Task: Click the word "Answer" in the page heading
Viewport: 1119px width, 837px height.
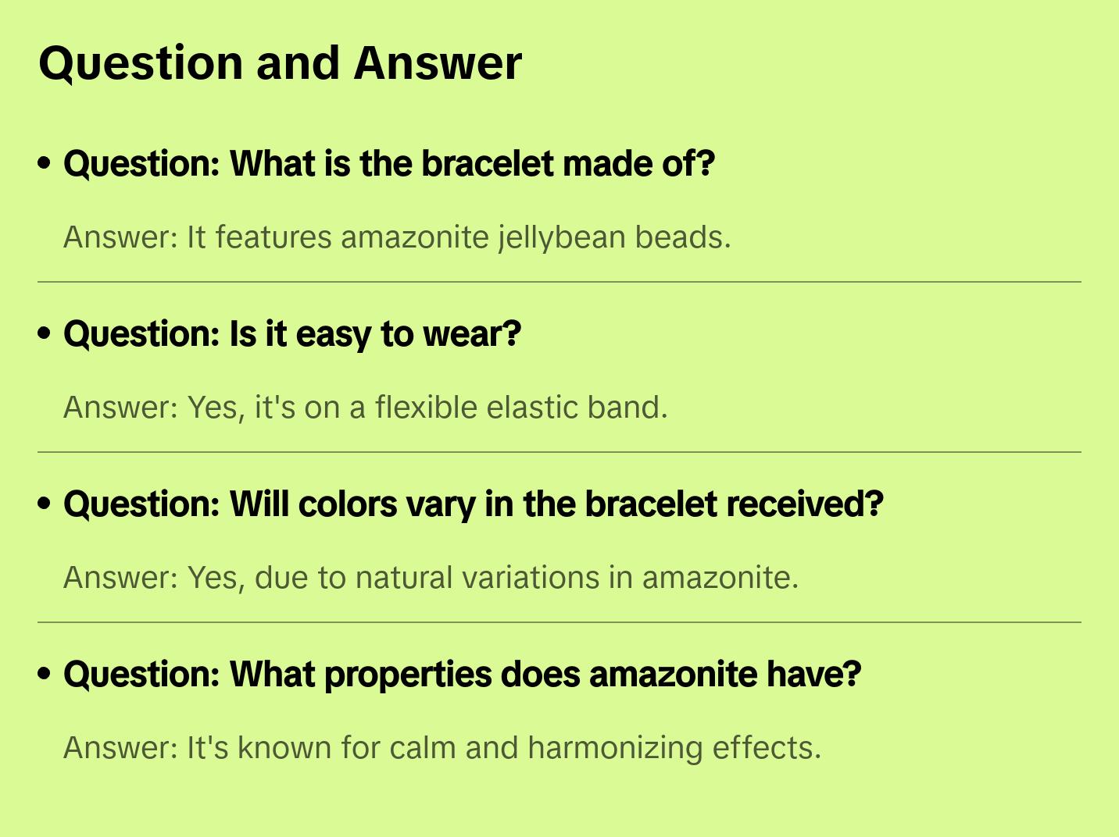Action: pyautogui.click(x=438, y=63)
